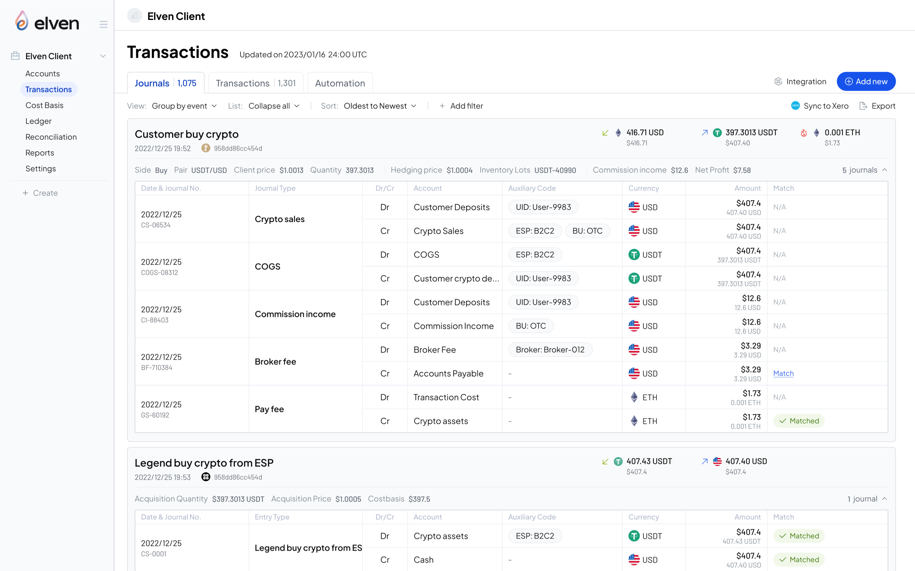
Task: Click the ETH icon on the Transaction Cost row
Action: coord(634,397)
